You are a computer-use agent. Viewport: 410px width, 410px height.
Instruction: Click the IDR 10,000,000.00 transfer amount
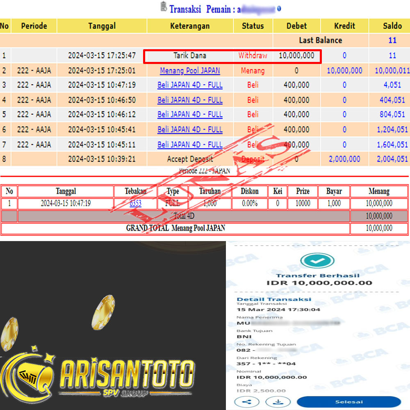coord(319,283)
